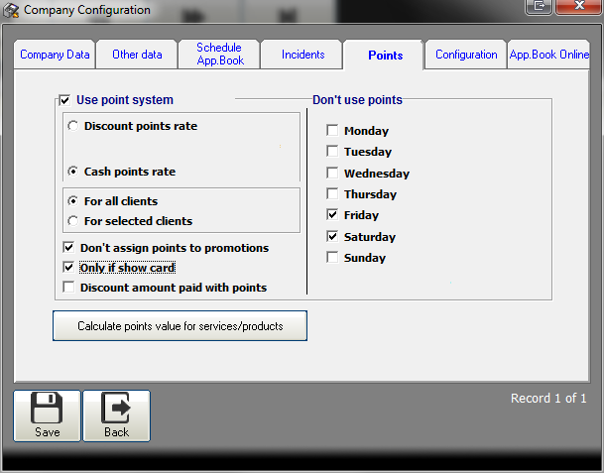Viewport: 604px width, 473px height.
Task: Toggle Don't assign points to promotions
Action: click(x=68, y=248)
